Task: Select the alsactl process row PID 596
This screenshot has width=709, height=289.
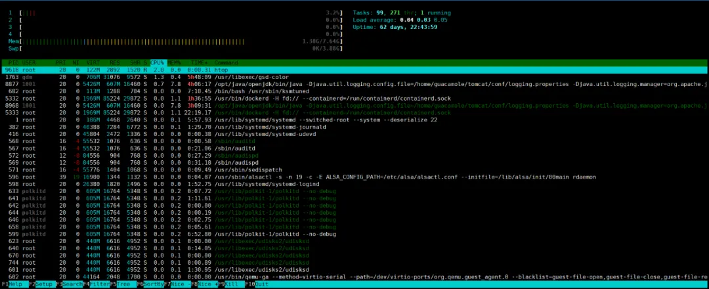Action: [354, 177]
